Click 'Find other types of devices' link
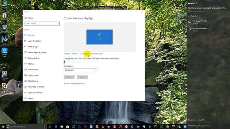This screenshot has height=129, width=230. coord(199,125)
